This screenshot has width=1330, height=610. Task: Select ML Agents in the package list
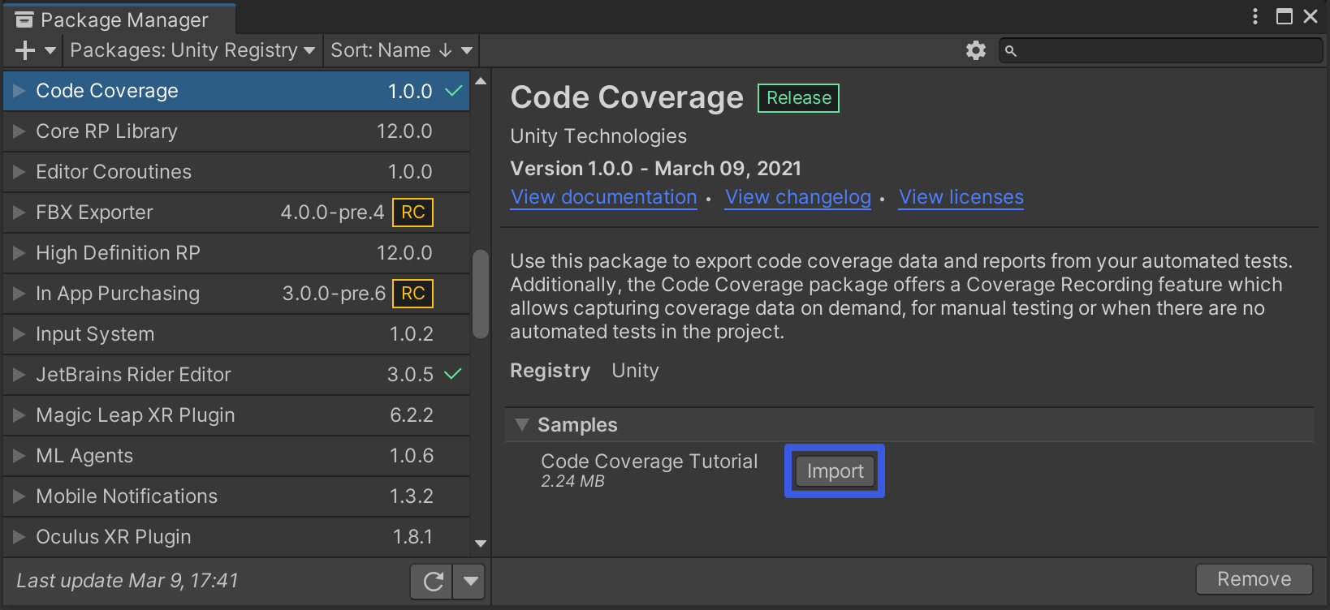tap(84, 456)
